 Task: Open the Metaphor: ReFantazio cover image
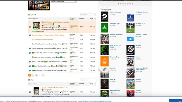(x=104, y=39)
